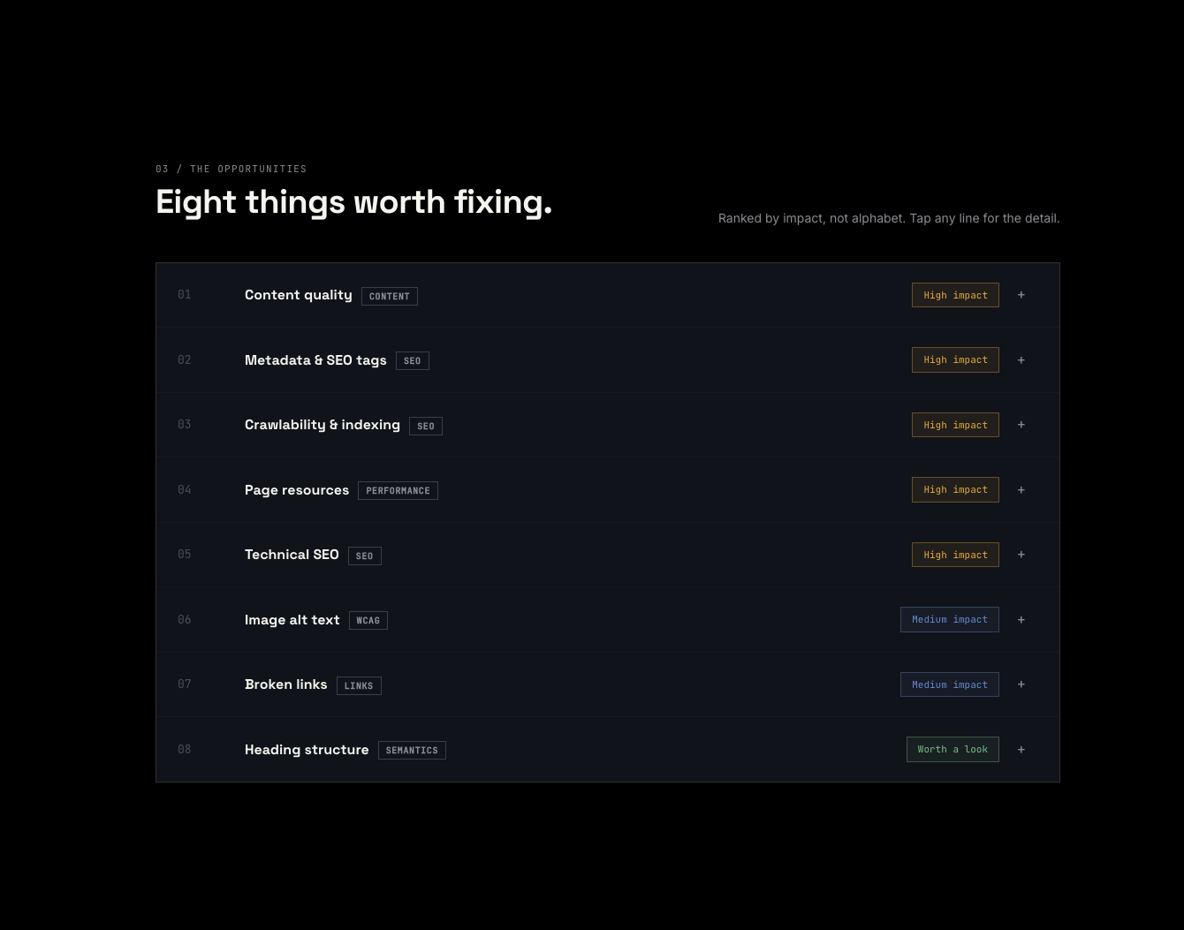
Task: Click the row number 03 label
Action: pyautogui.click(x=184, y=425)
